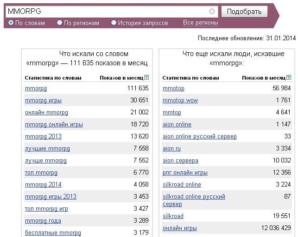Click the value '30 651'
Screen dimensions: 298x237
[x=139, y=100]
